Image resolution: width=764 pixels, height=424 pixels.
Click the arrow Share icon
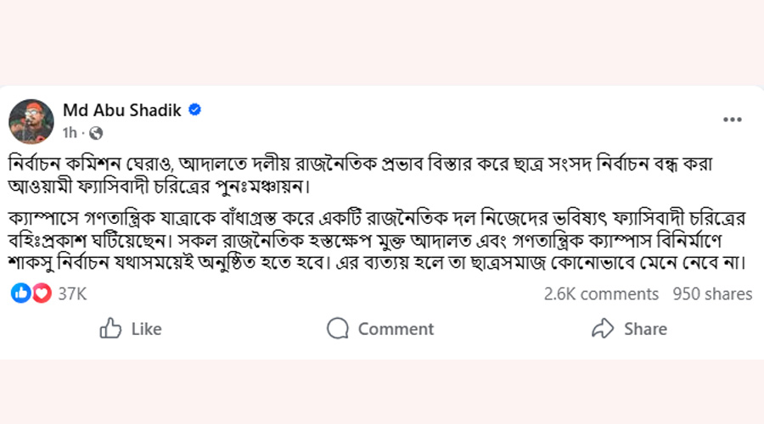[x=603, y=328]
